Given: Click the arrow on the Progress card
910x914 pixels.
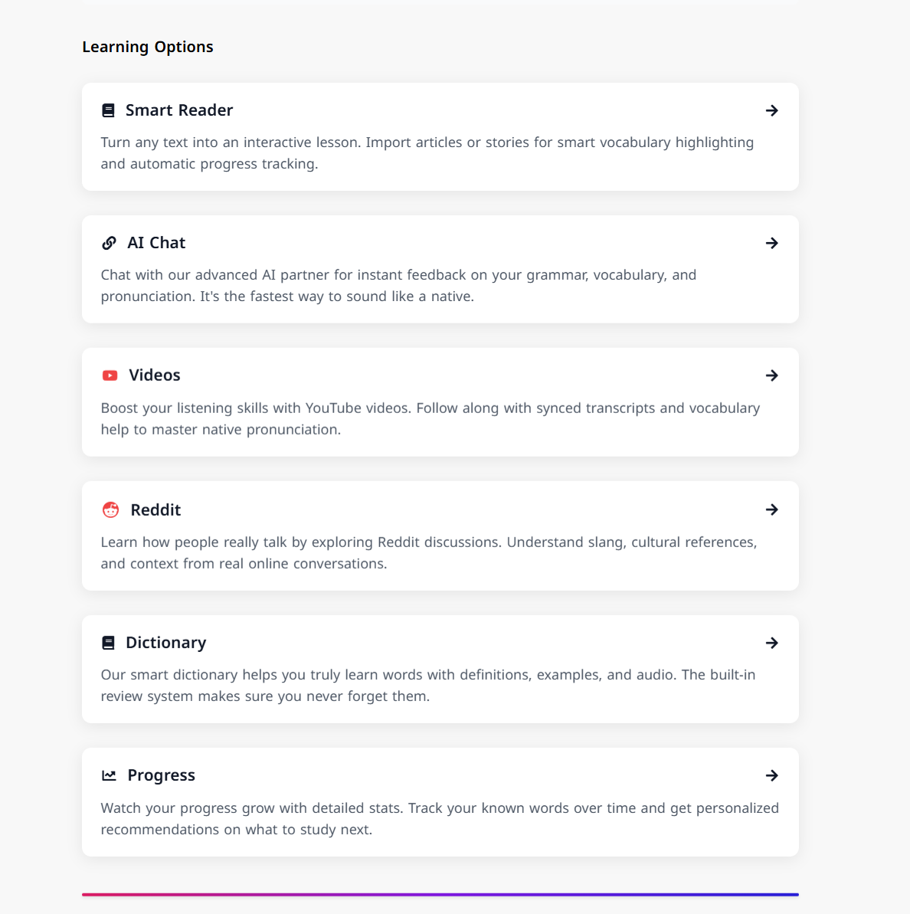Looking at the screenshot, I should [772, 775].
